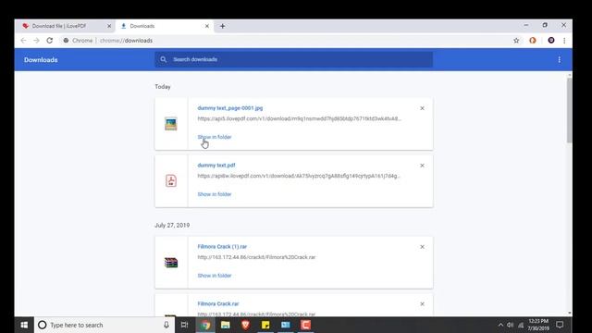Image resolution: width=592 pixels, height=333 pixels.
Task: Click the URL under Filmora Crack (1).rar
Action: pos(256,257)
